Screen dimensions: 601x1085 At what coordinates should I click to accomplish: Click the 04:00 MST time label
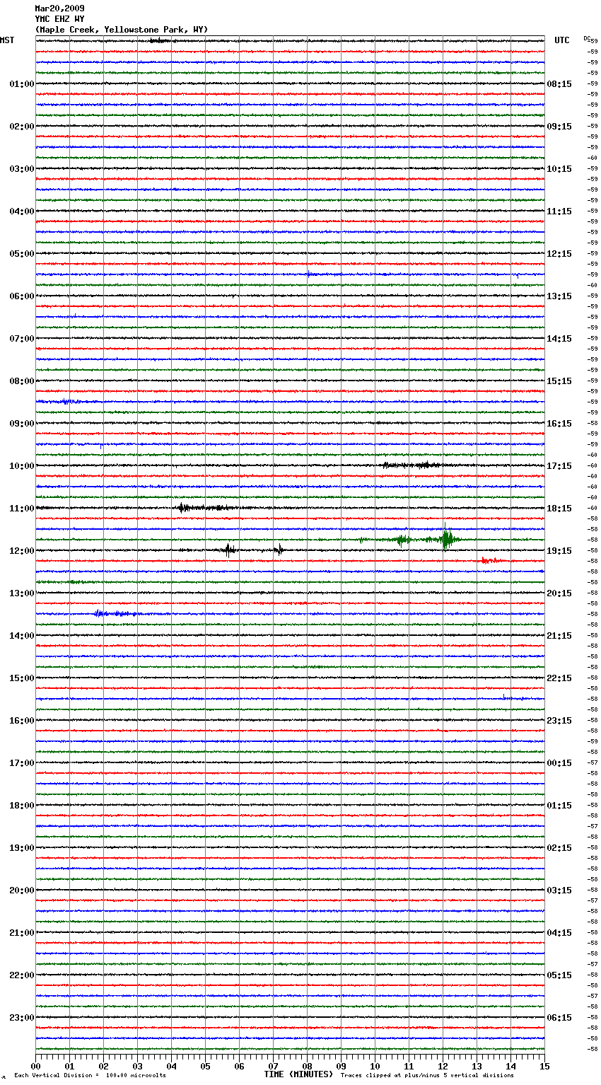22,211
